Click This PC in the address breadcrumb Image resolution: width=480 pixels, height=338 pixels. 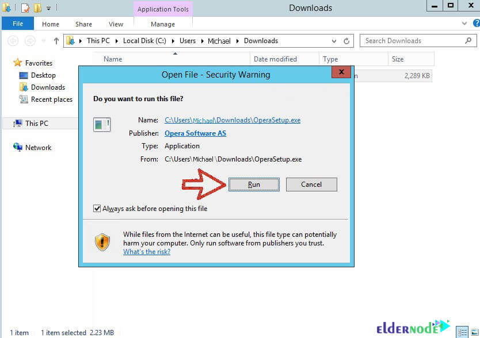pyautogui.click(x=98, y=41)
